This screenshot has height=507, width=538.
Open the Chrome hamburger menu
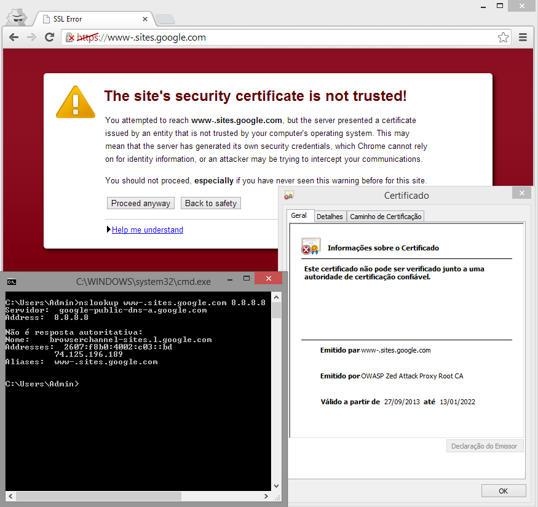pyautogui.click(x=523, y=37)
